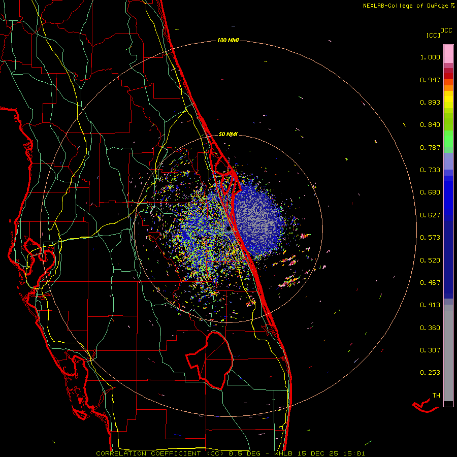The height and width of the screenshot is (457, 457).
Task: Click the 0.627 scale value
Action: (430, 215)
